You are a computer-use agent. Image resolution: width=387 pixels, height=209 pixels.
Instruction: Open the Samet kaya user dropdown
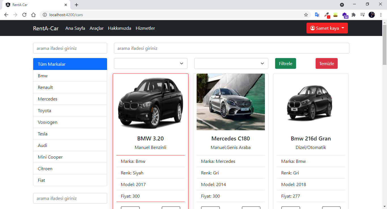pyautogui.click(x=327, y=28)
